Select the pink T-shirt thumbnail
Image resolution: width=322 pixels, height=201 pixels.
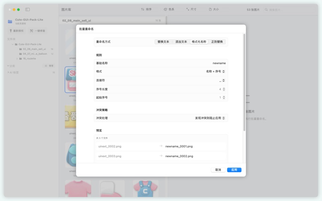78,188
